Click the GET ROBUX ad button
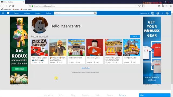 coord(19,69)
